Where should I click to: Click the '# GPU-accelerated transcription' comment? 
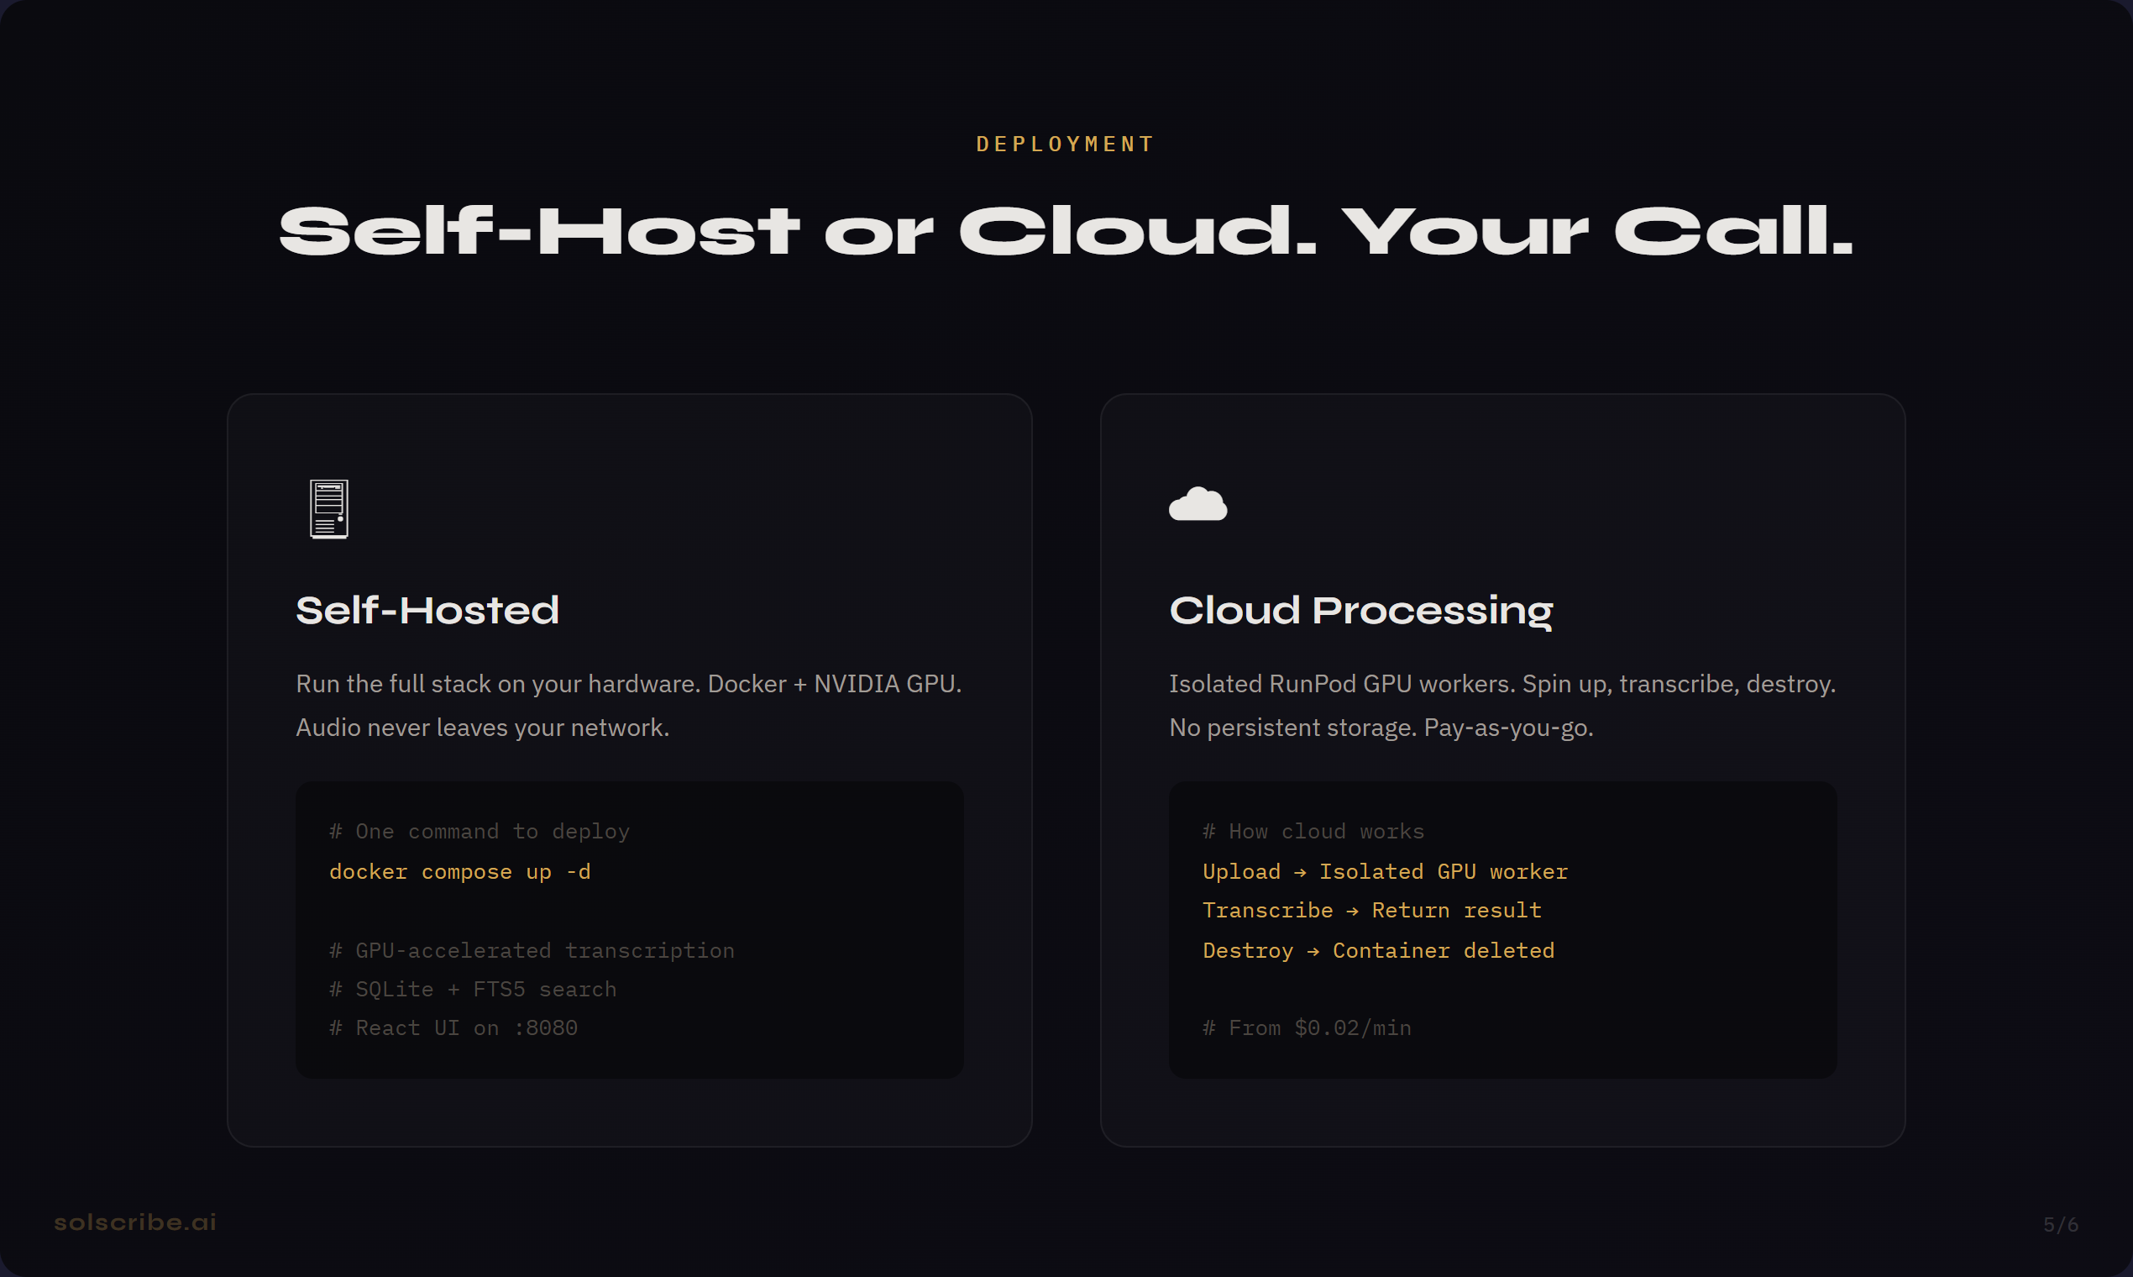point(532,950)
